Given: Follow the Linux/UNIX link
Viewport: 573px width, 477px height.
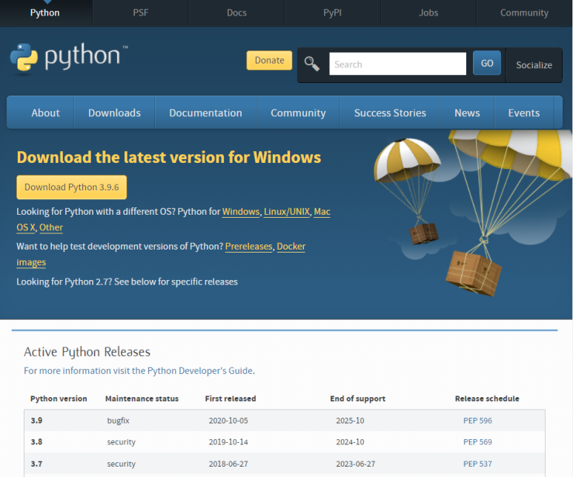Looking at the screenshot, I should point(286,212).
